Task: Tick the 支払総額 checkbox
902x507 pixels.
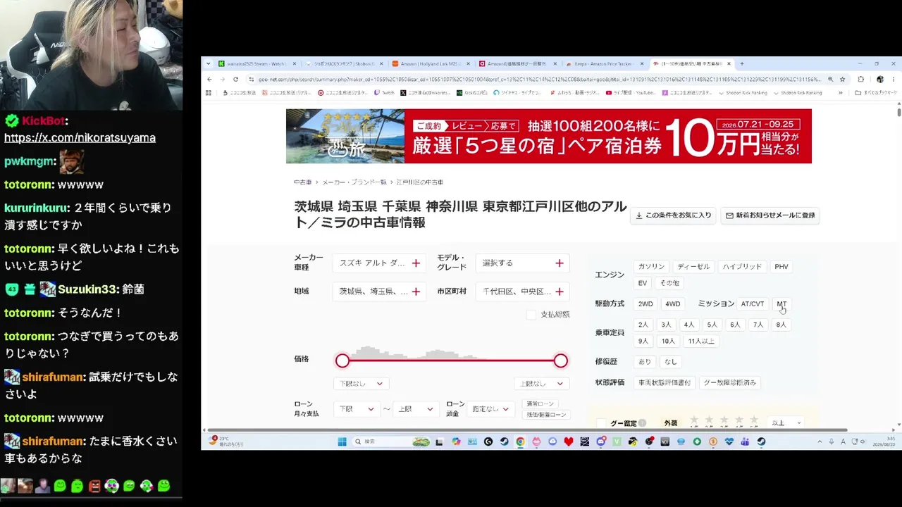Action: pos(531,315)
